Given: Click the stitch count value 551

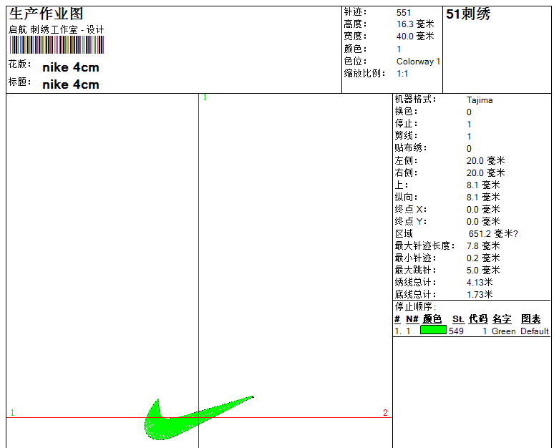Looking at the screenshot, I should [x=404, y=13].
